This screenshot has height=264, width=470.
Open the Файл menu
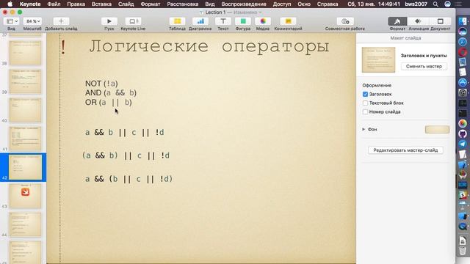pos(54,4)
